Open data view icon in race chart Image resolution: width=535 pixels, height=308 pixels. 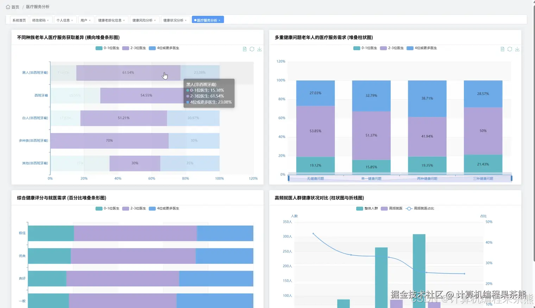[245, 49]
